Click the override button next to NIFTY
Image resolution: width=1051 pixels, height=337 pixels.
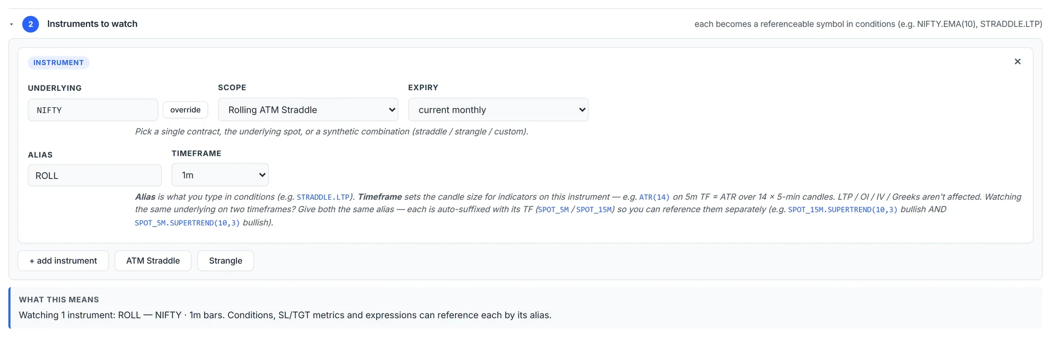coord(186,110)
